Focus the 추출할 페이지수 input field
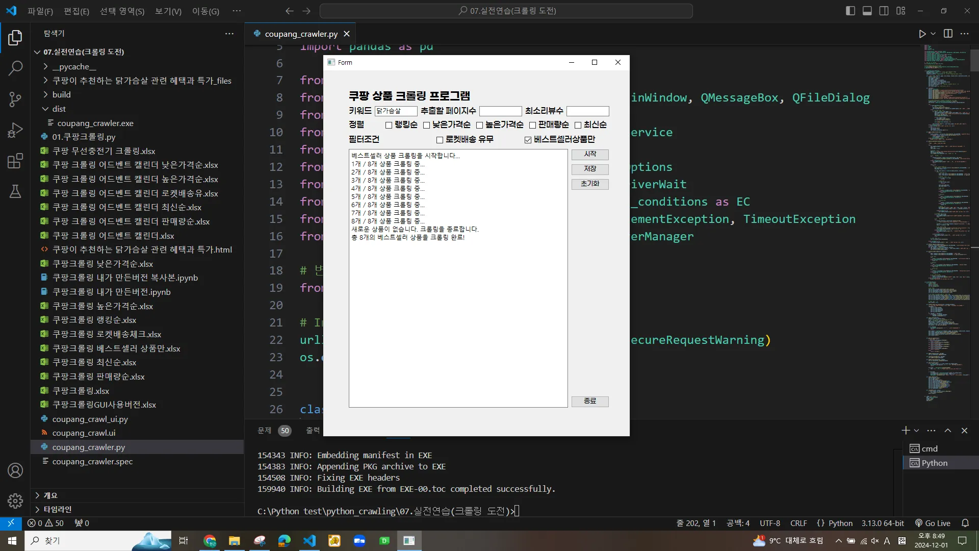 pyautogui.click(x=500, y=111)
